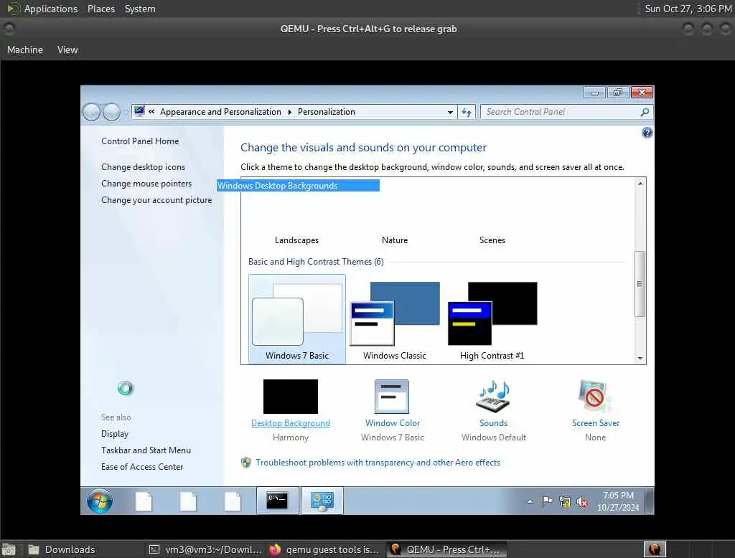
Task: Restore down the Personalization window
Action: tap(618, 93)
